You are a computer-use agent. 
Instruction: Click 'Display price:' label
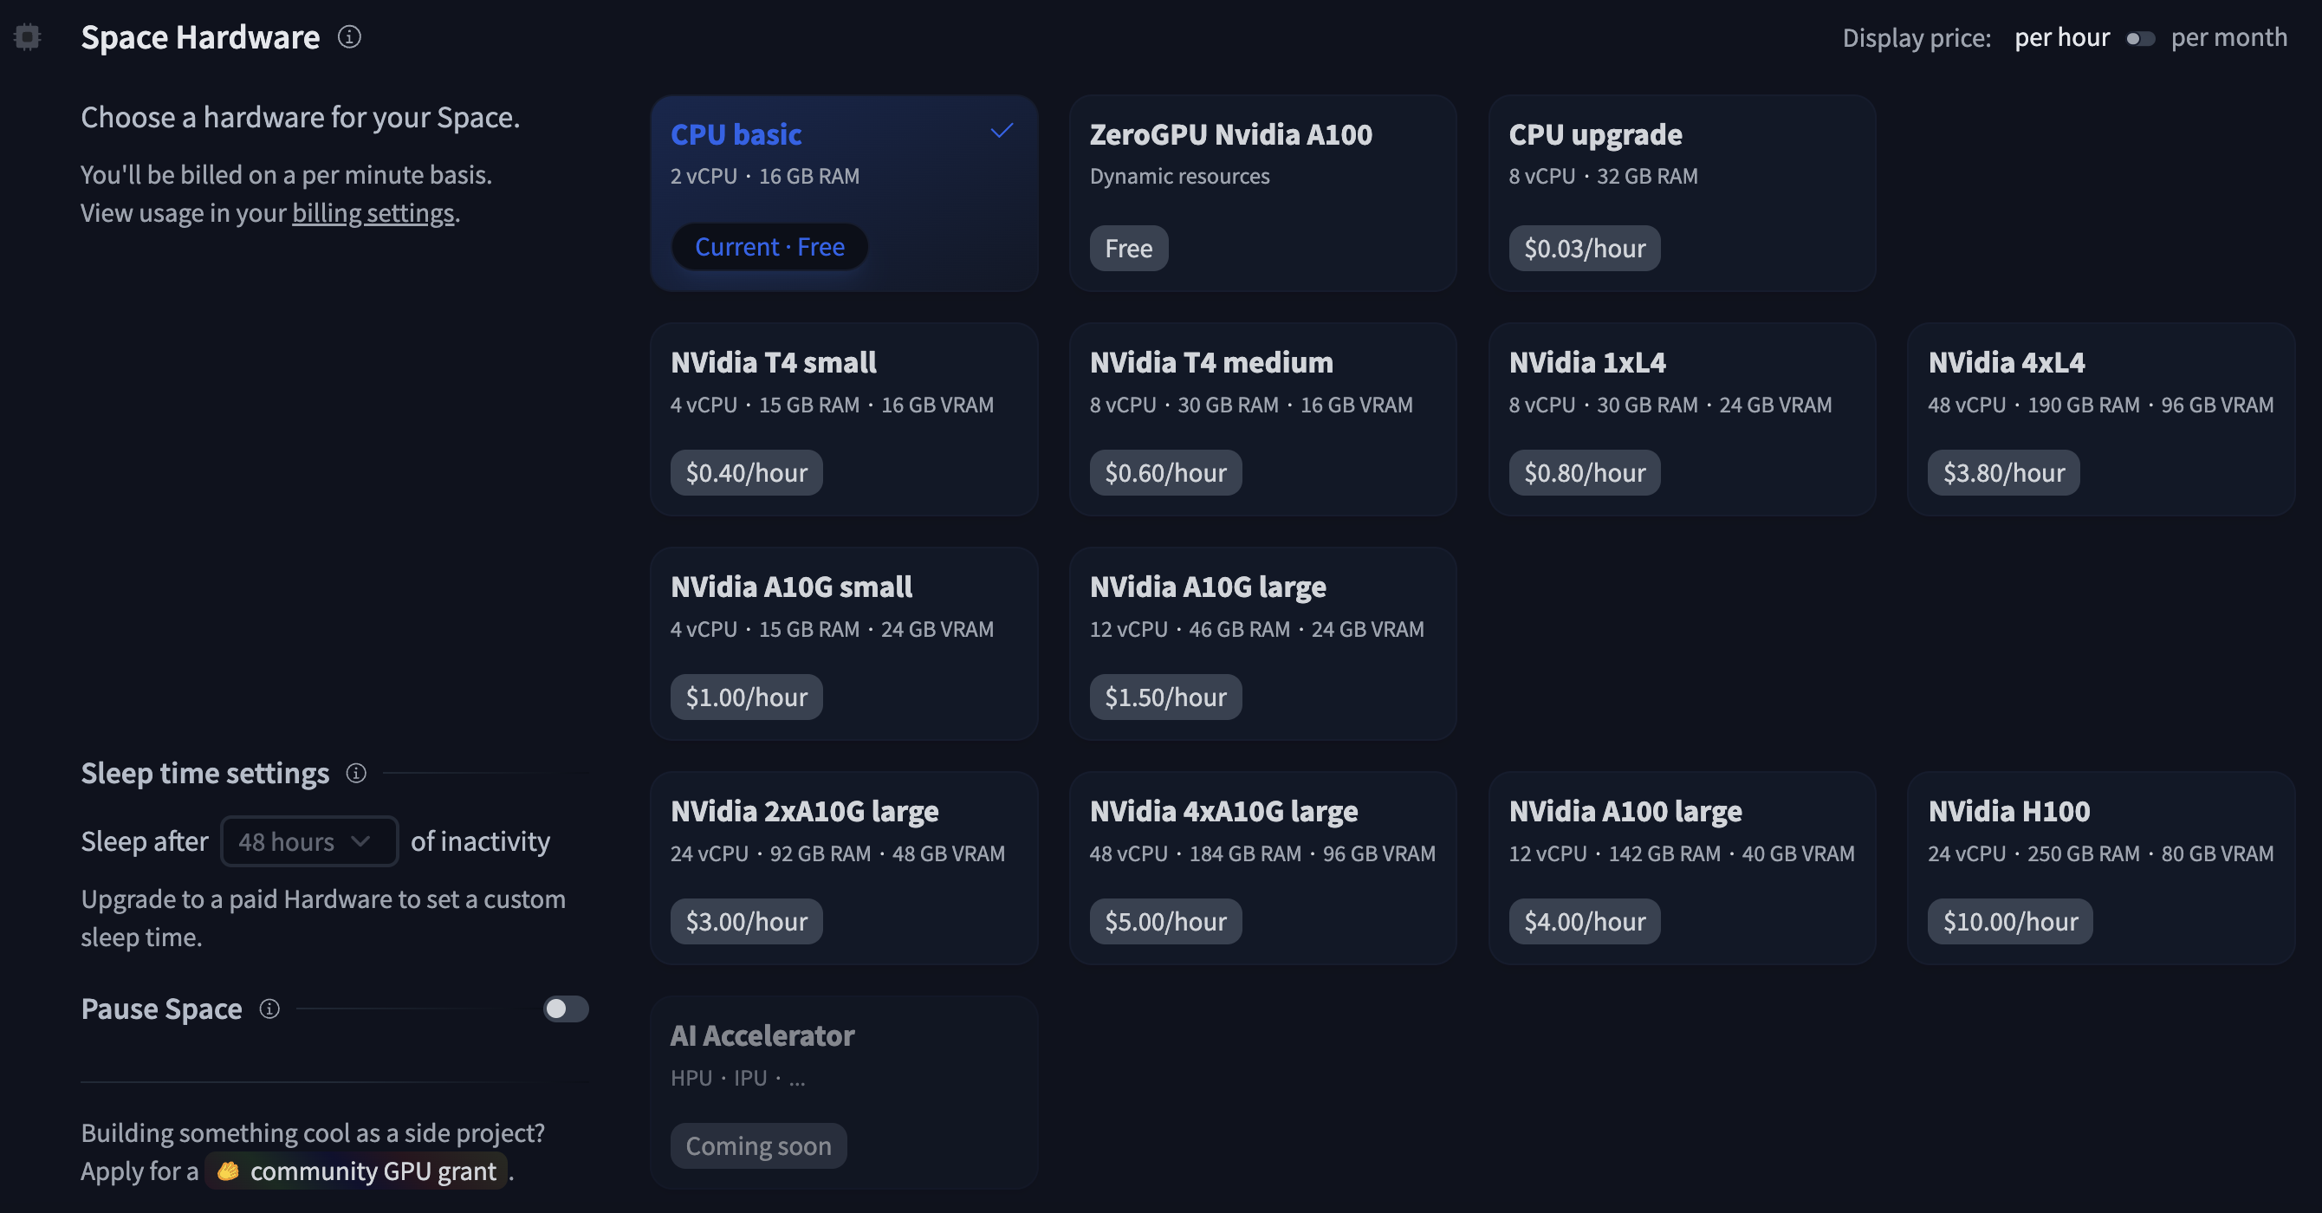click(x=1917, y=37)
